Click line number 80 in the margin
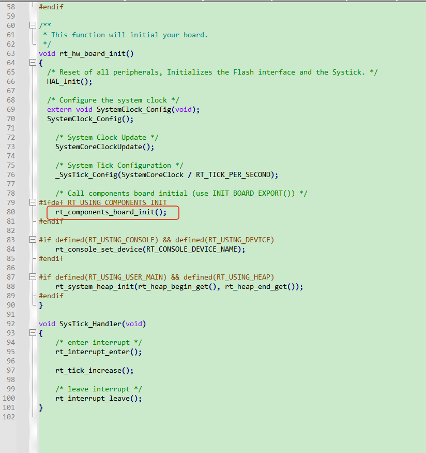The image size is (426, 453). tap(11, 212)
